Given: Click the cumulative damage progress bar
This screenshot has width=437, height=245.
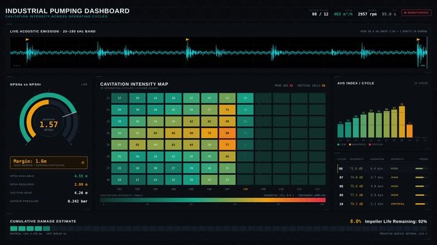Looking at the screenshot, I should click(218, 229).
